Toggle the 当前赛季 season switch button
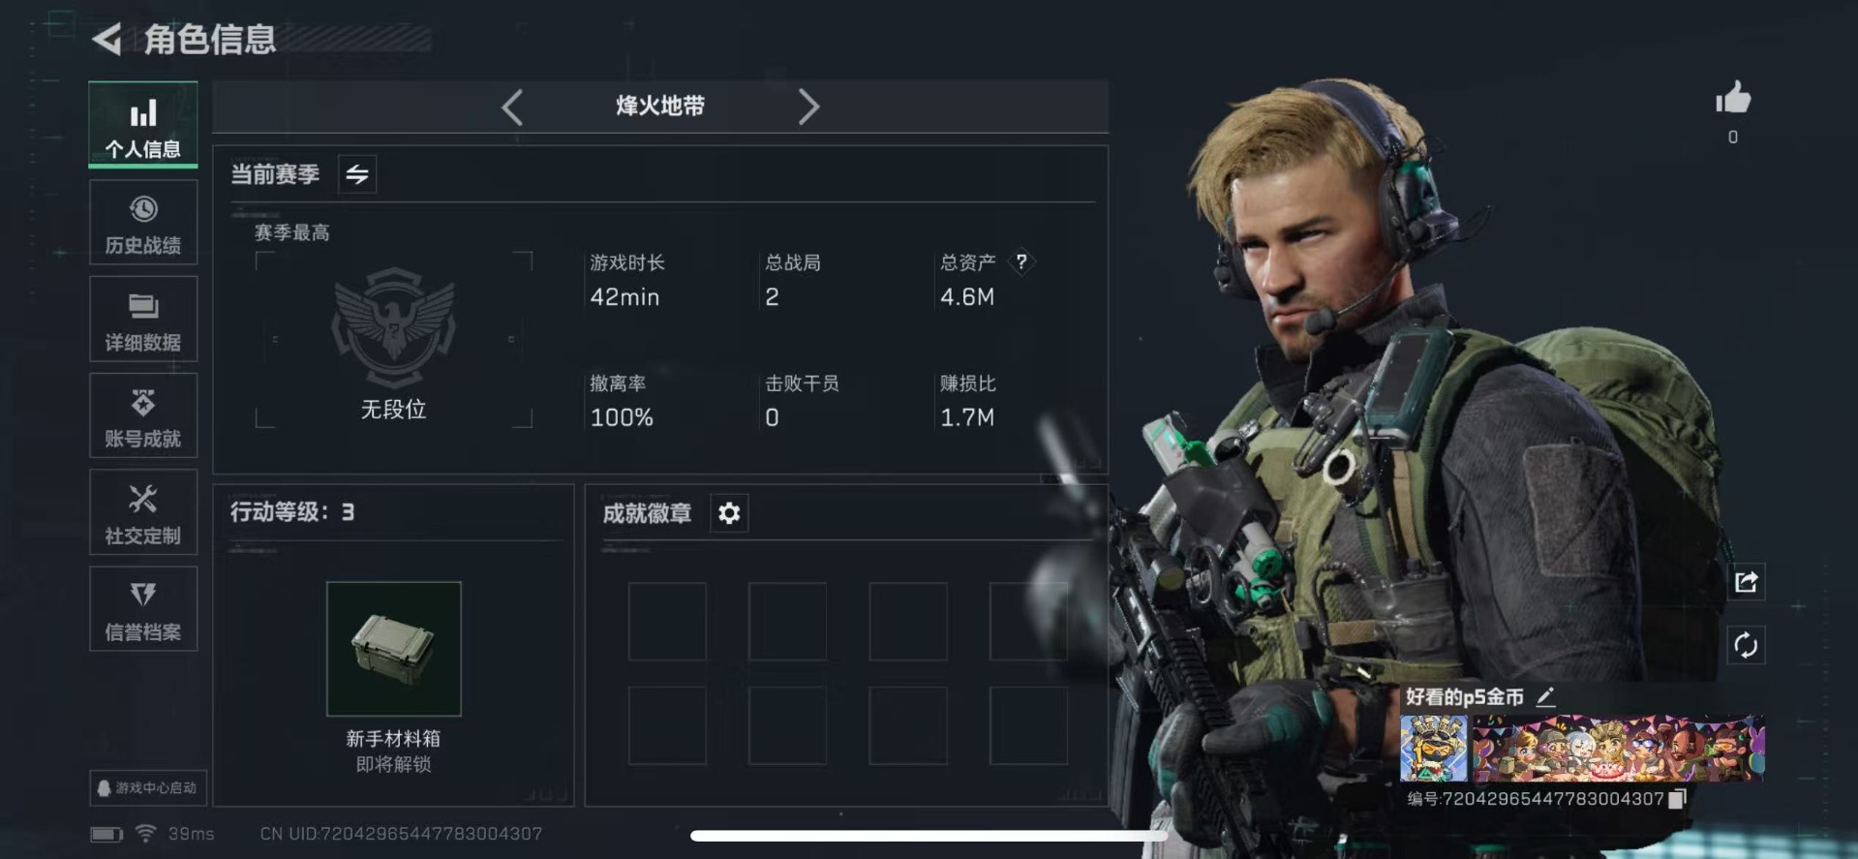 (x=357, y=174)
